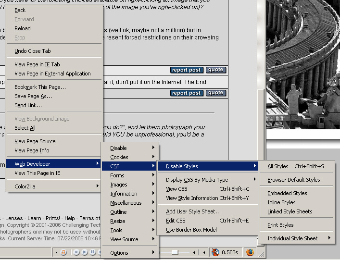340x260 pixels.
Task: Open View Page Info
Action: pyautogui.click(x=54, y=150)
